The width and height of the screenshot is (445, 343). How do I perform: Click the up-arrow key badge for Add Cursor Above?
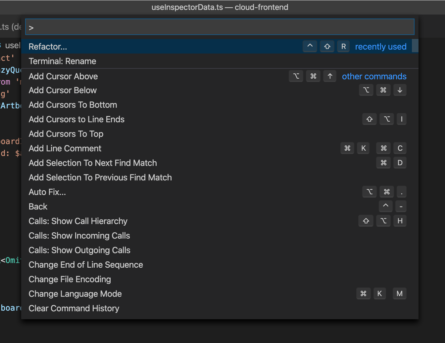[330, 76]
